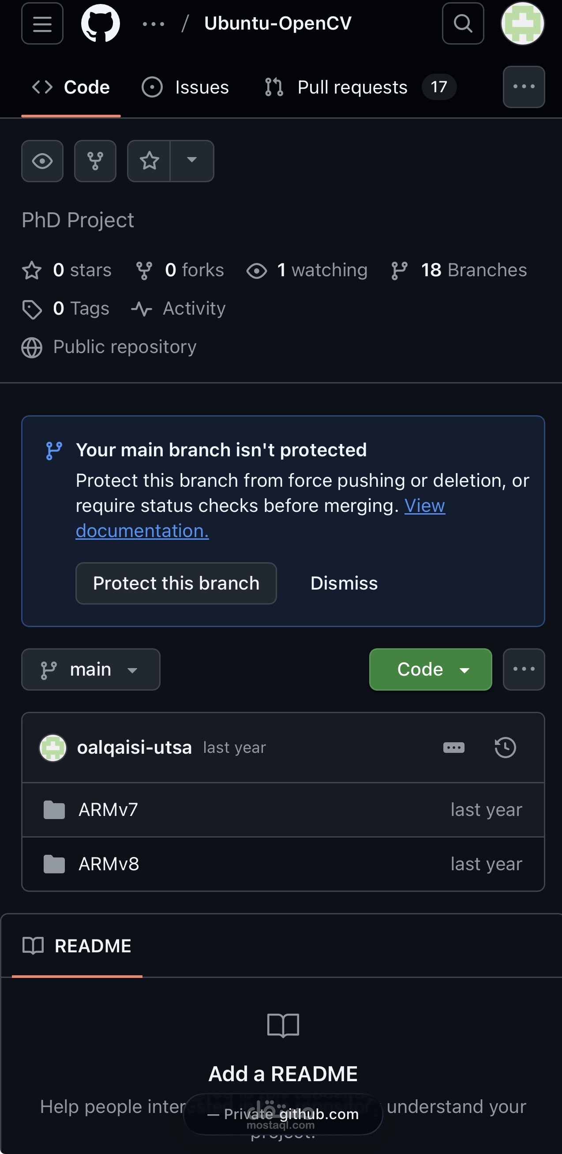Switch to the Issues tab
562x1154 pixels.
(185, 87)
